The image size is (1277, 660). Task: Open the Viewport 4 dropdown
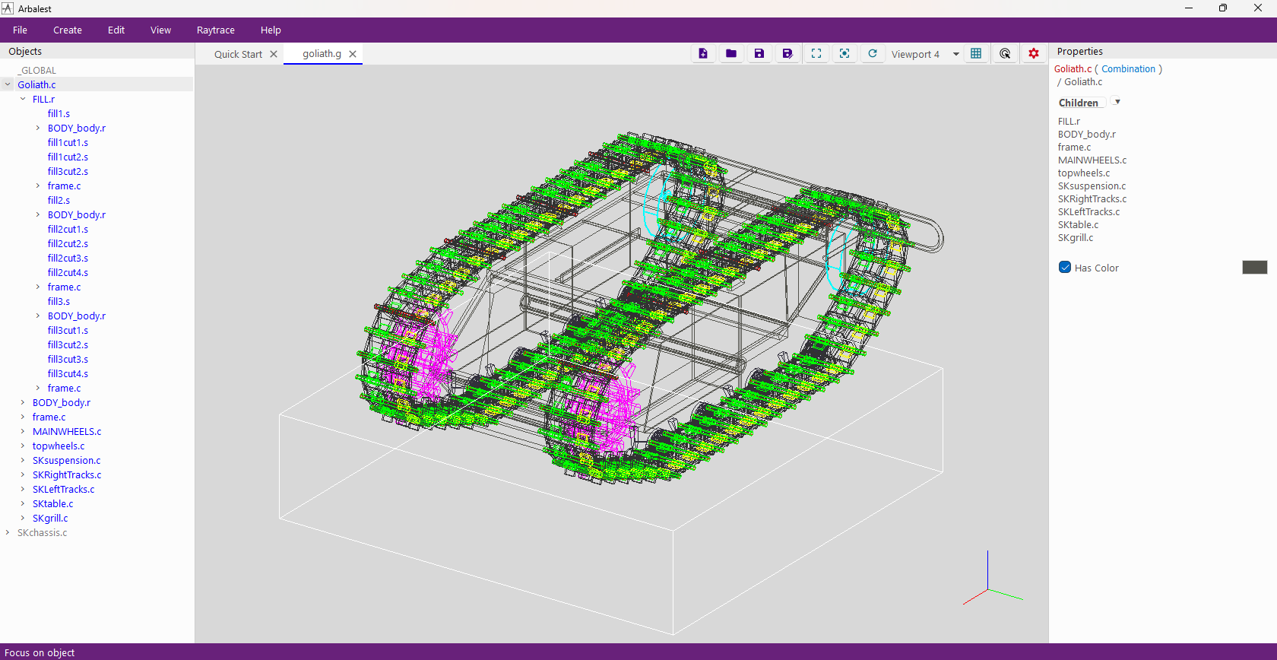pyautogui.click(x=925, y=54)
